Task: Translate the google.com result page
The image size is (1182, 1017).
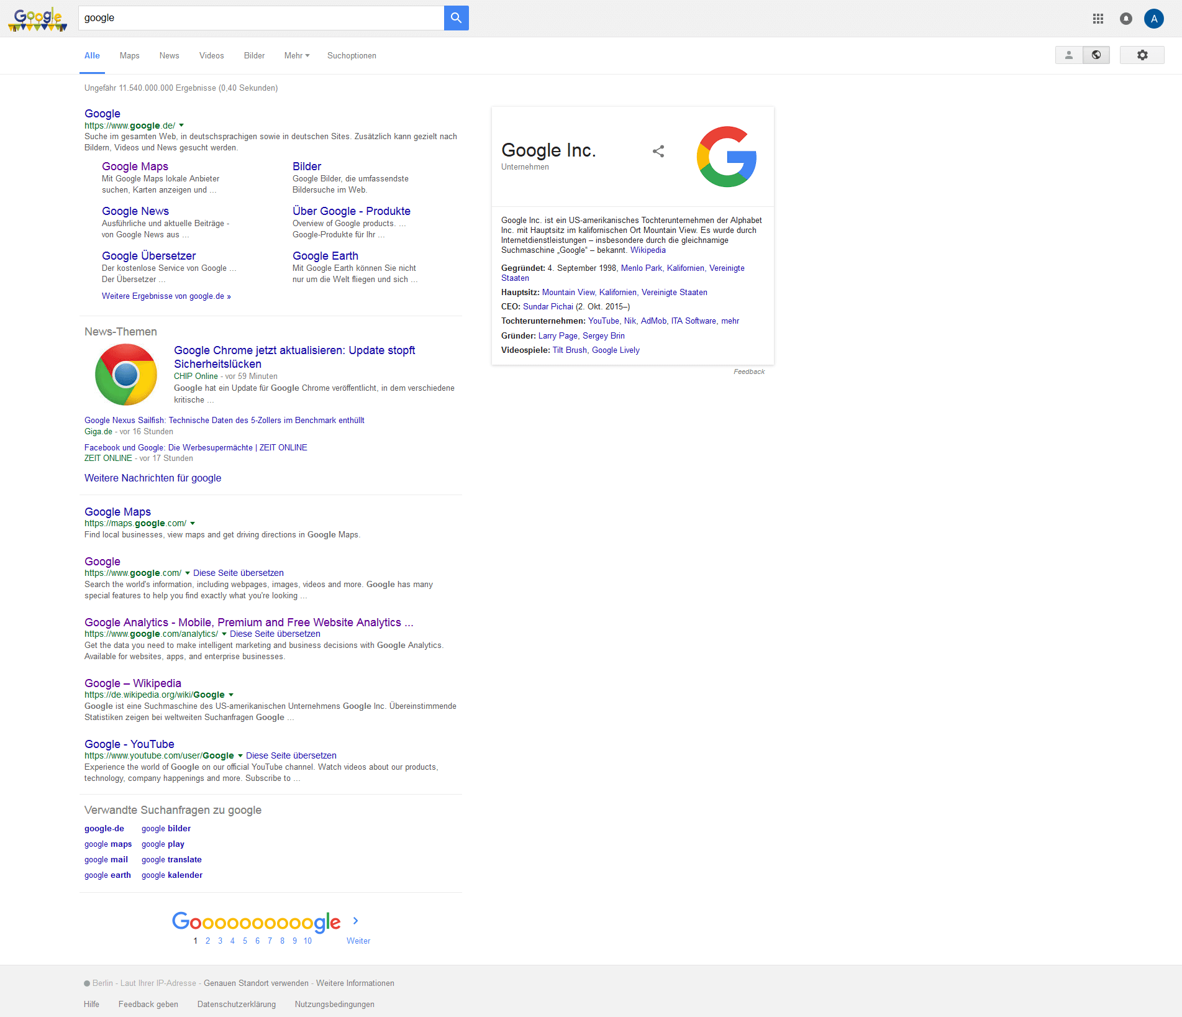Action: [239, 573]
